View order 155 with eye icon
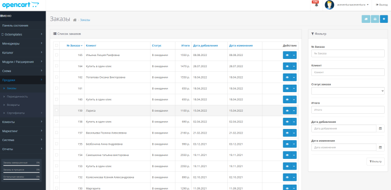This screenshot has height=190, width=391. [x=287, y=144]
